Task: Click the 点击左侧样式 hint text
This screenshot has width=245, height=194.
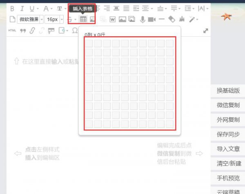Action: click(42, 150)
